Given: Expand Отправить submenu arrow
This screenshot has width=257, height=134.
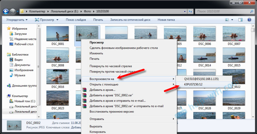Looking at the screenshot, I should tap(173, 119).
